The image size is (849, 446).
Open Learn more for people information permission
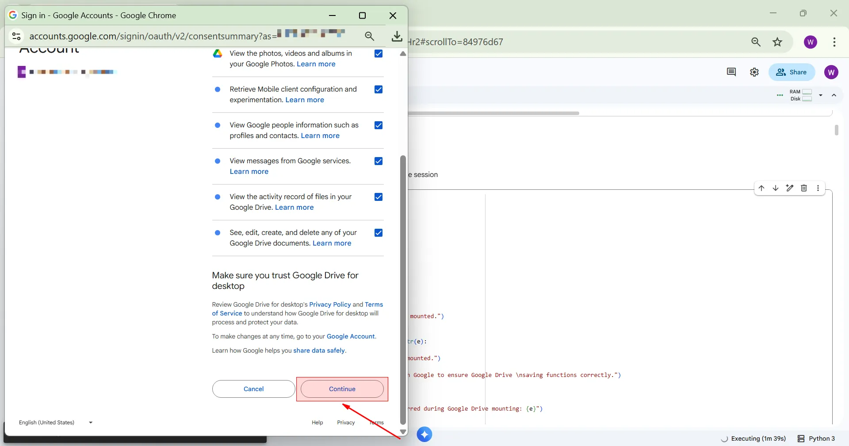(320, 136)
